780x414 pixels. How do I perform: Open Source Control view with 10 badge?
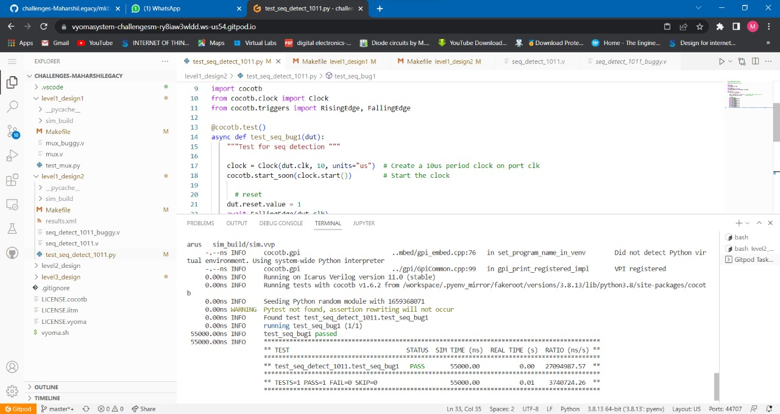click(12, 132)
